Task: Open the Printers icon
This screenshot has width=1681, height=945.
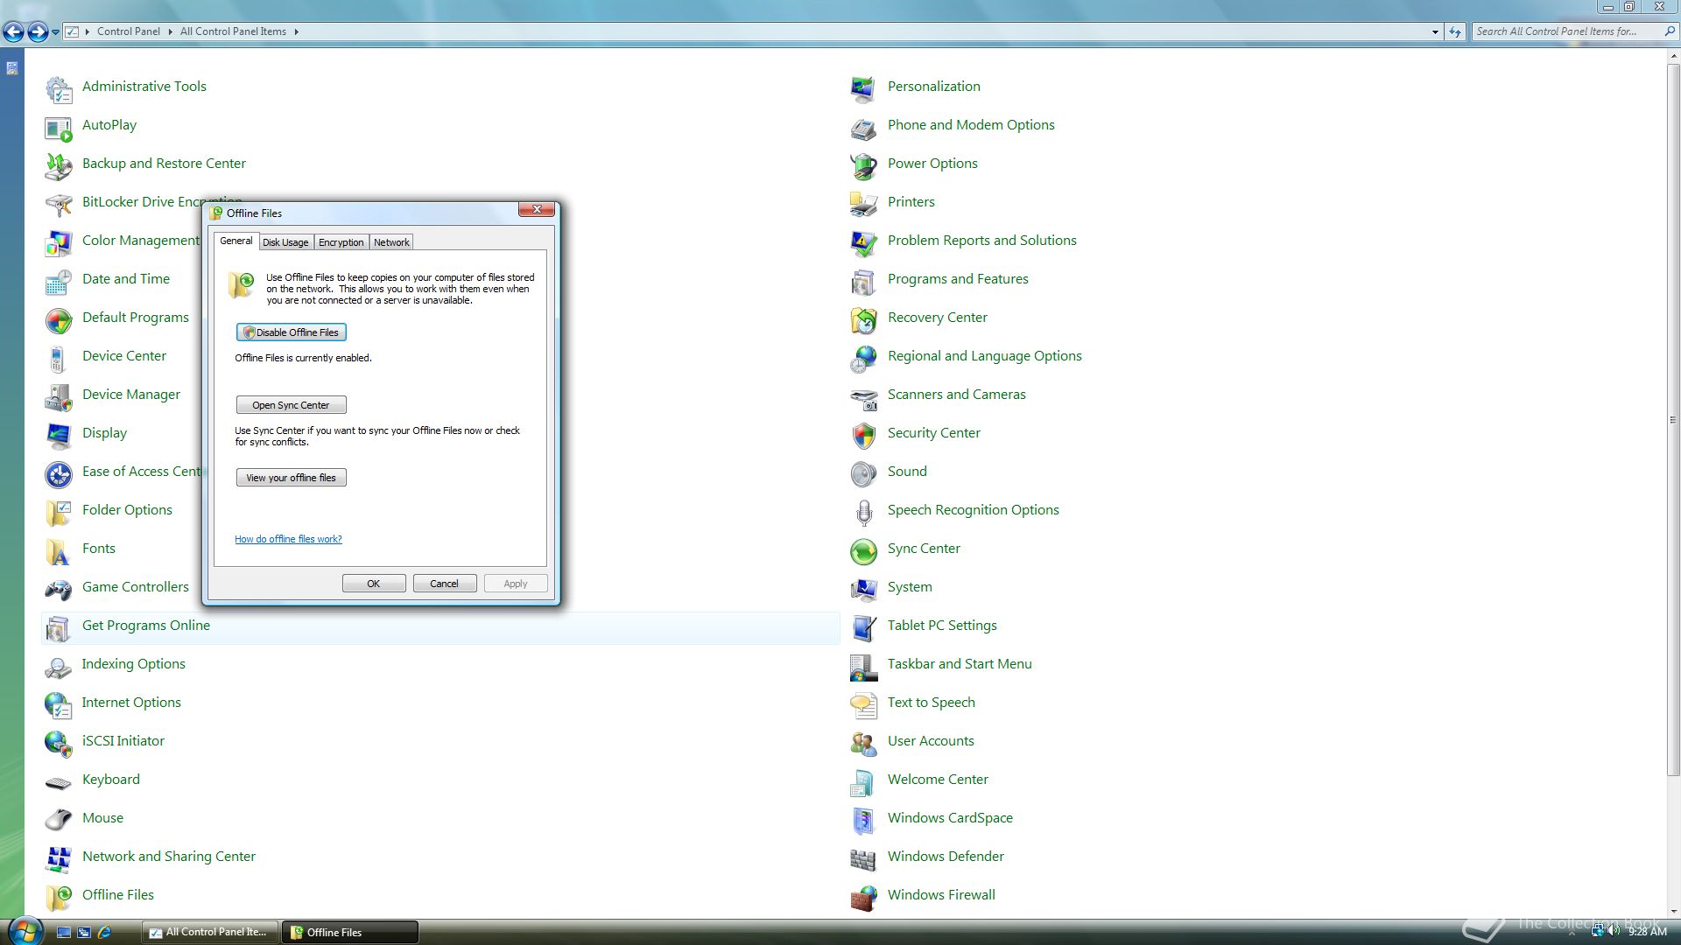Action: [863, 203]
